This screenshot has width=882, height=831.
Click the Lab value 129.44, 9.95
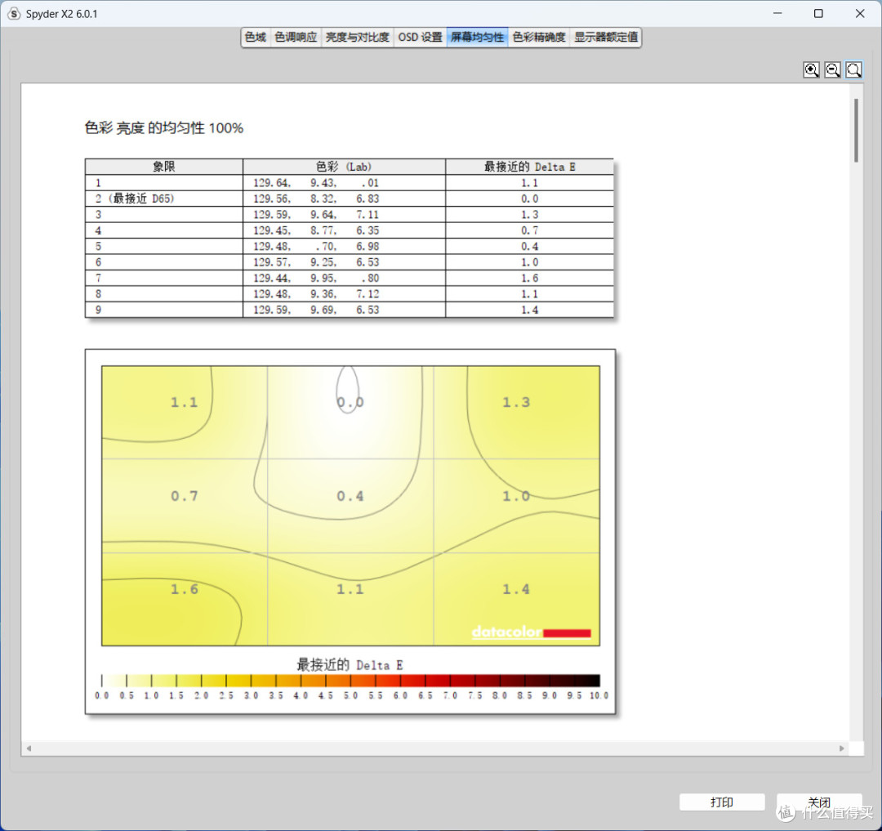(x=315, y=278)
